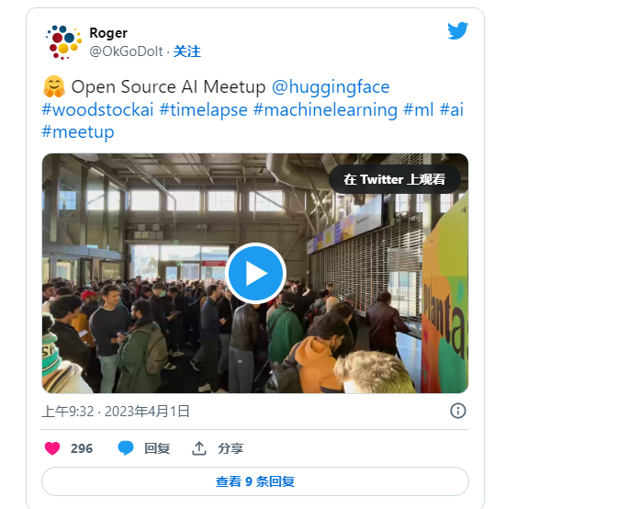Open the #woodstockai hashtag
This screenshot has width=617, height=509.
click(x=97, y=109)
